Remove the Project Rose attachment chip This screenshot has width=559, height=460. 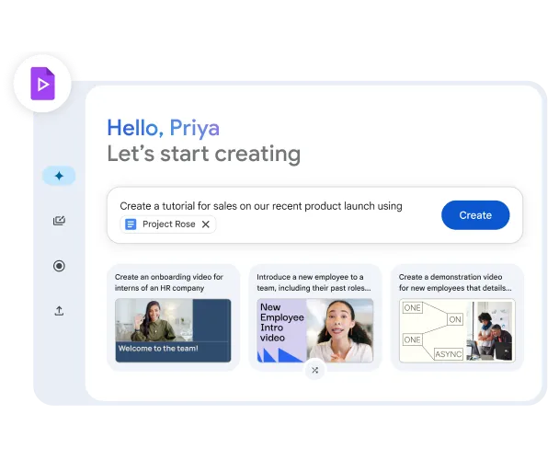(206, 224)
